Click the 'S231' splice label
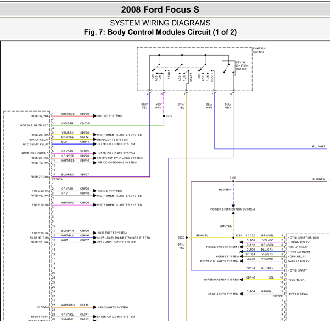Screen dimensions: 330x321 click(x=238, y=235)
